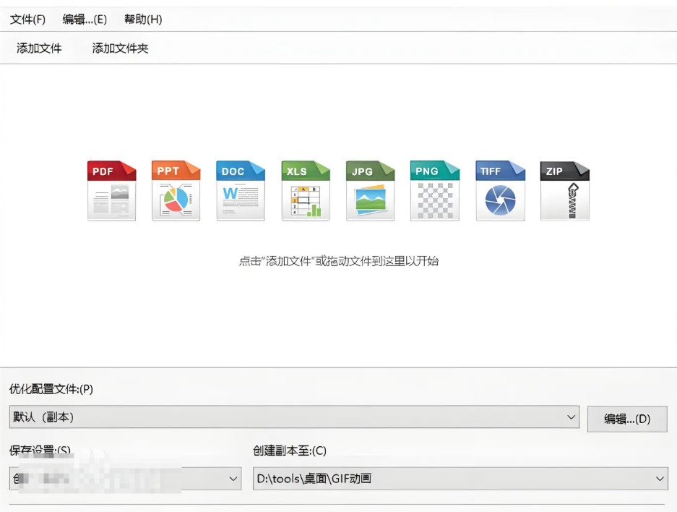Click the blue DOC file icon

tap(241, 190)
